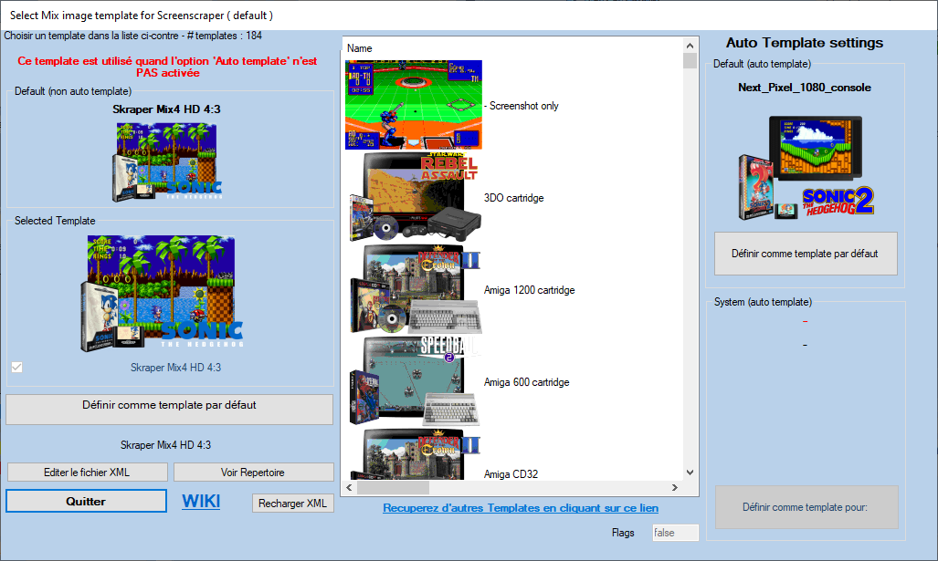
Task: Click the 3DO cartridge template image
Action: [x=413, y=197]
